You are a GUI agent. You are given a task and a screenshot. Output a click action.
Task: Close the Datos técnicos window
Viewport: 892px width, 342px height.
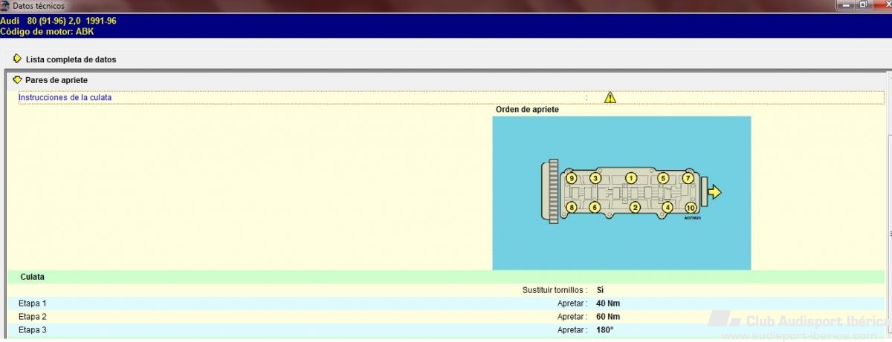tap(882, 4)
